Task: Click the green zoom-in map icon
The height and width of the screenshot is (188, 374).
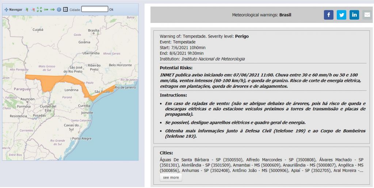Action: coord(27,9)
